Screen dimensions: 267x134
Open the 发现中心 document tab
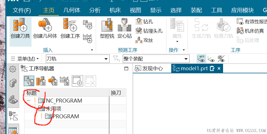coord(149,69)
